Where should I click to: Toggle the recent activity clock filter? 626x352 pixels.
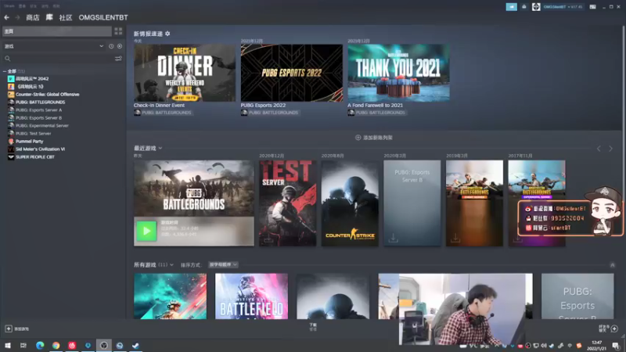coord(111,46)
